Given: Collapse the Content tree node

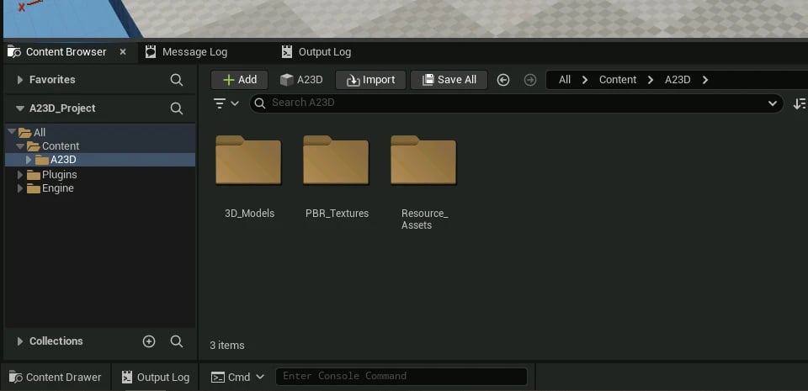Looking at the screenshot, I should (x=20, y=146).
